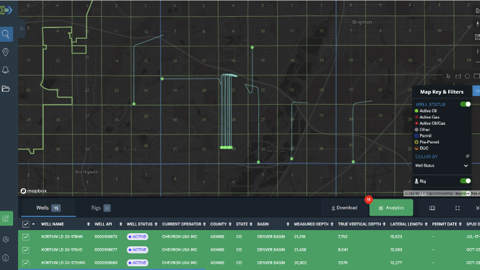Open the notifications bell icon

click(6, 70)
